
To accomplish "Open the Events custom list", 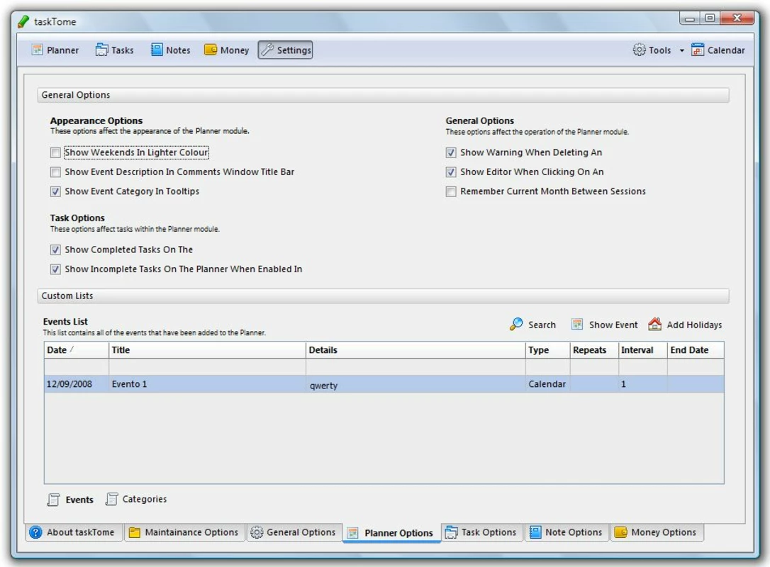I will click(x=71, y=500).
